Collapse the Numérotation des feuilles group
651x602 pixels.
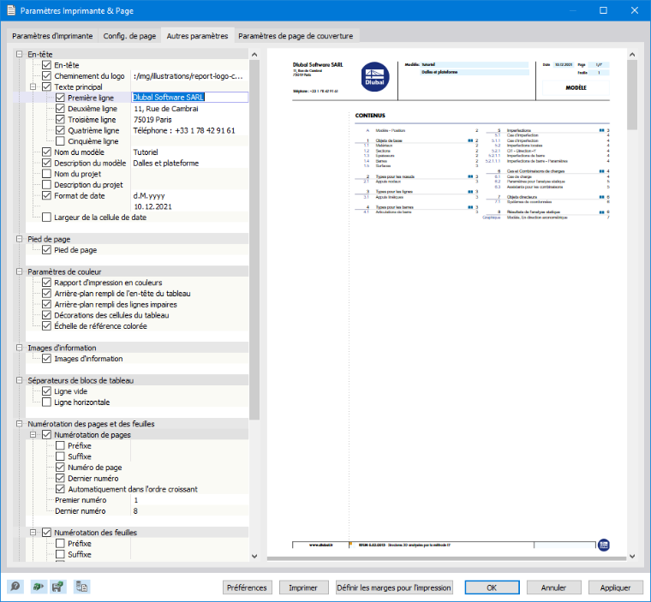point(33,532)
